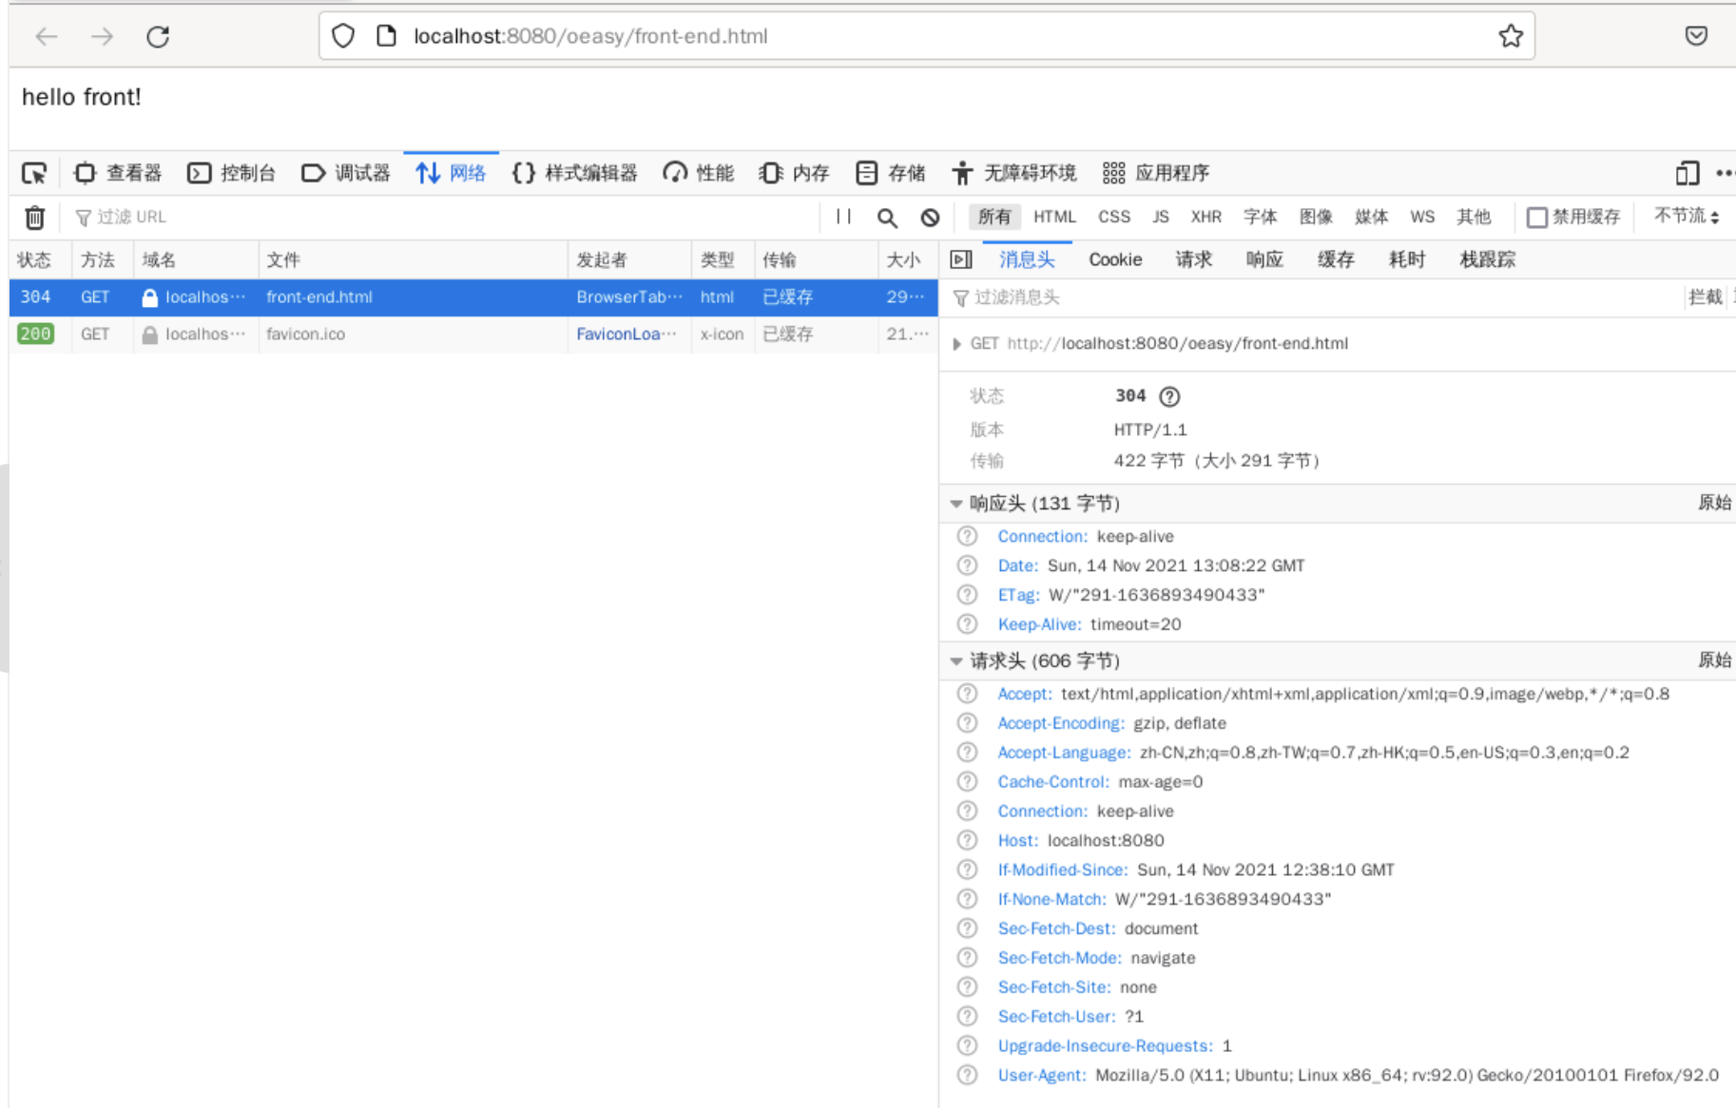Open the Connection response header link
This screenshot has height=1108, width=1736.
(1042, 536)
